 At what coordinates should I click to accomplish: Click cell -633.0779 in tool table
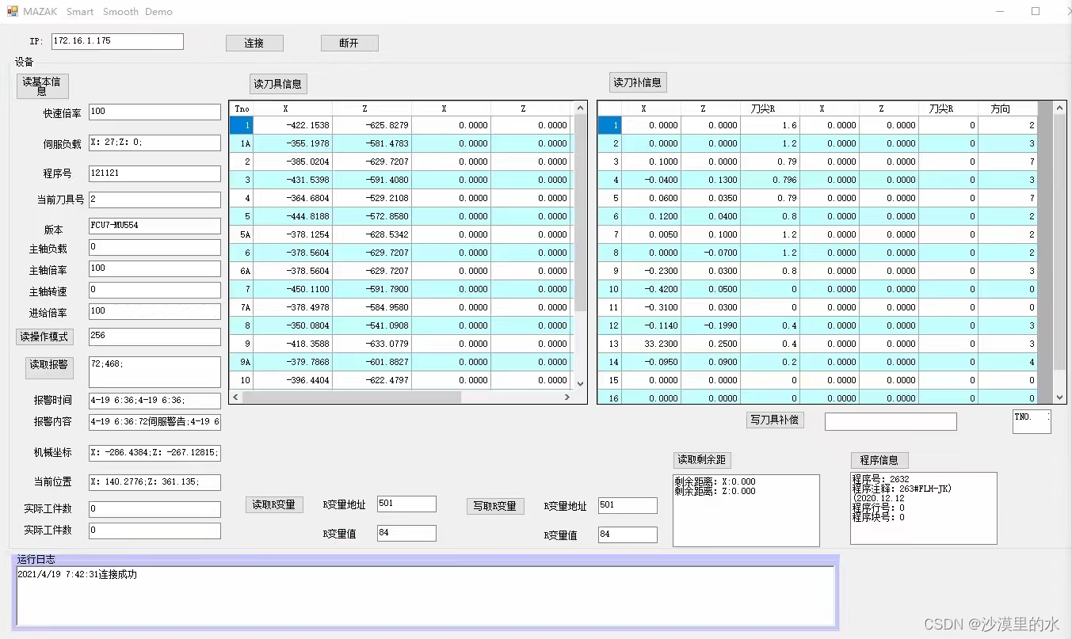372,344
